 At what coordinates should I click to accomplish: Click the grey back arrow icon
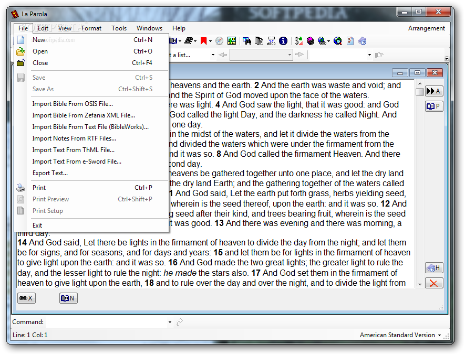click(x=223, y=55)
